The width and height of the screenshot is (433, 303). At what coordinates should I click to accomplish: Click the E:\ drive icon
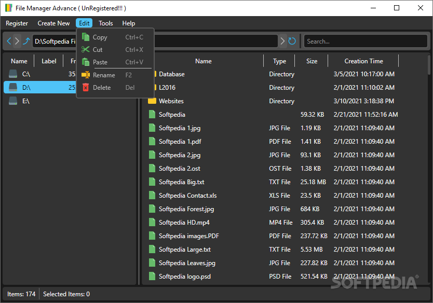13,101
